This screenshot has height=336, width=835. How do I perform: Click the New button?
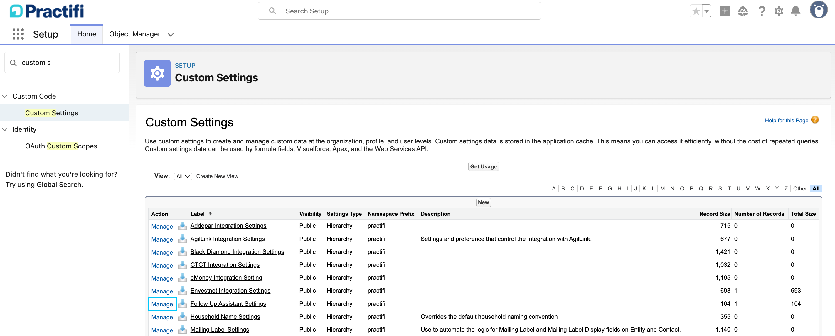(483, 202)
